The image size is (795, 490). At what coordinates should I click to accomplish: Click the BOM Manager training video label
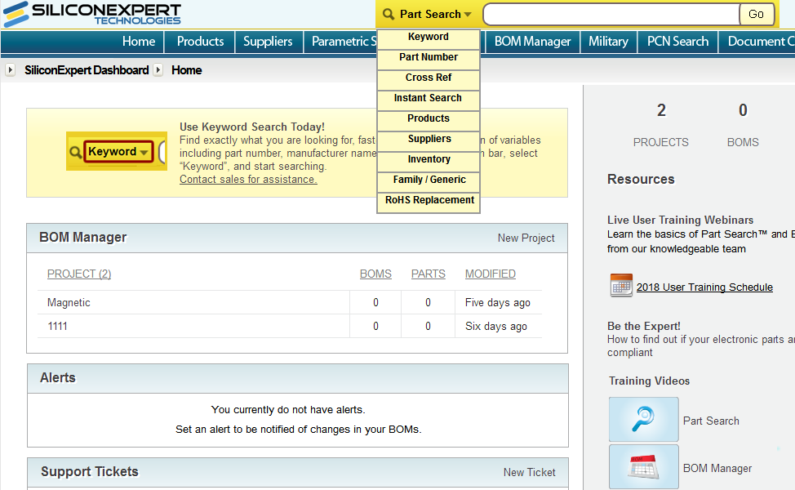pos(717,468)
